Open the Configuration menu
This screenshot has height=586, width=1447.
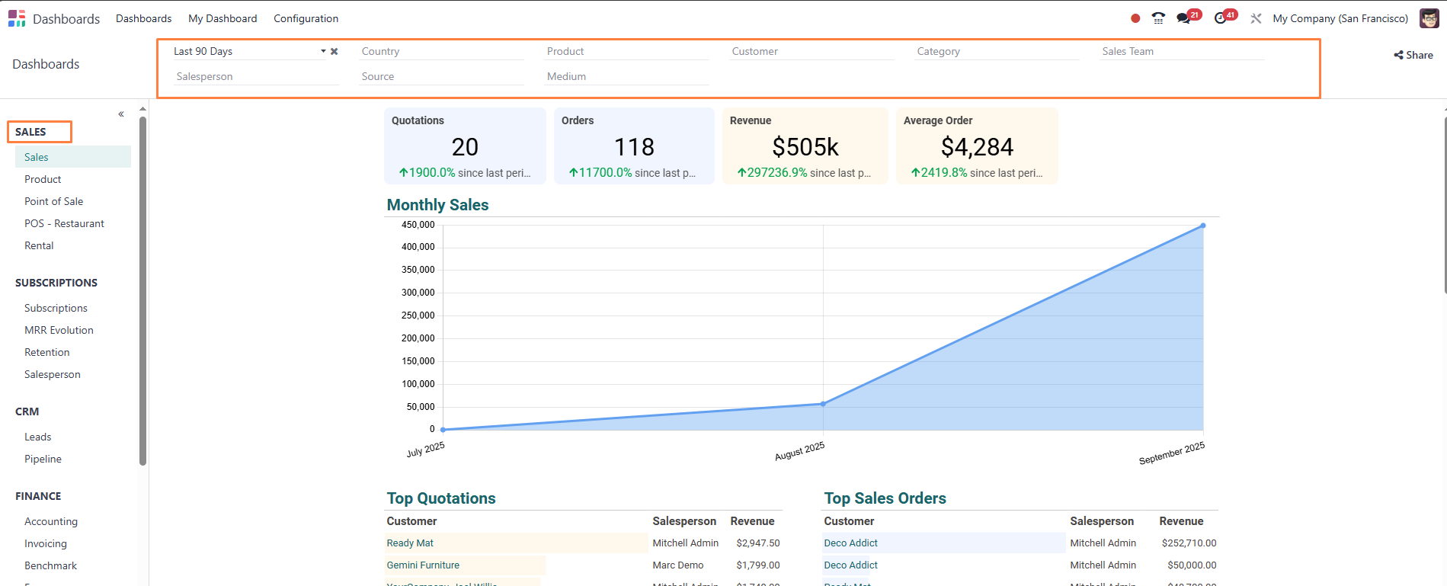click(x=306, y=18)
